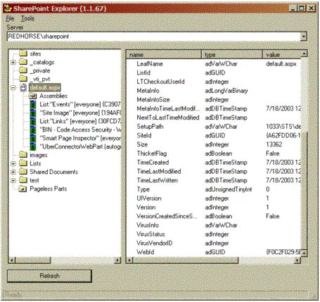
Task: Select the UIVersion property row
Action: [214, 199]
